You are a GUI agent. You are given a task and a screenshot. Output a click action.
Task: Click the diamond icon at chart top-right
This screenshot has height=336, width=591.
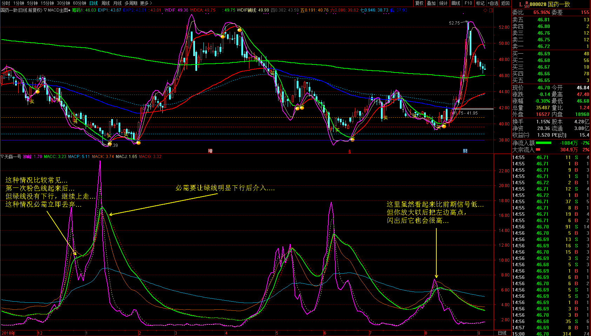[485, 10]
